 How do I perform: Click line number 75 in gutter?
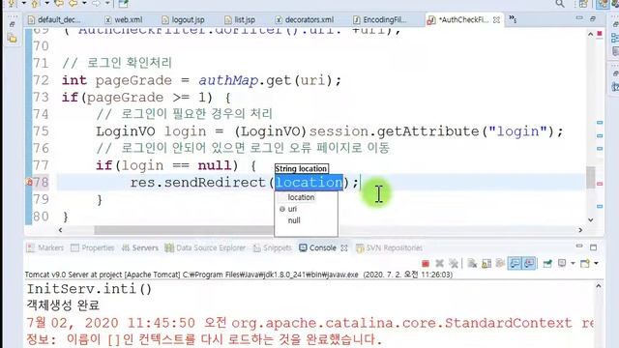(x=41, y=131)
